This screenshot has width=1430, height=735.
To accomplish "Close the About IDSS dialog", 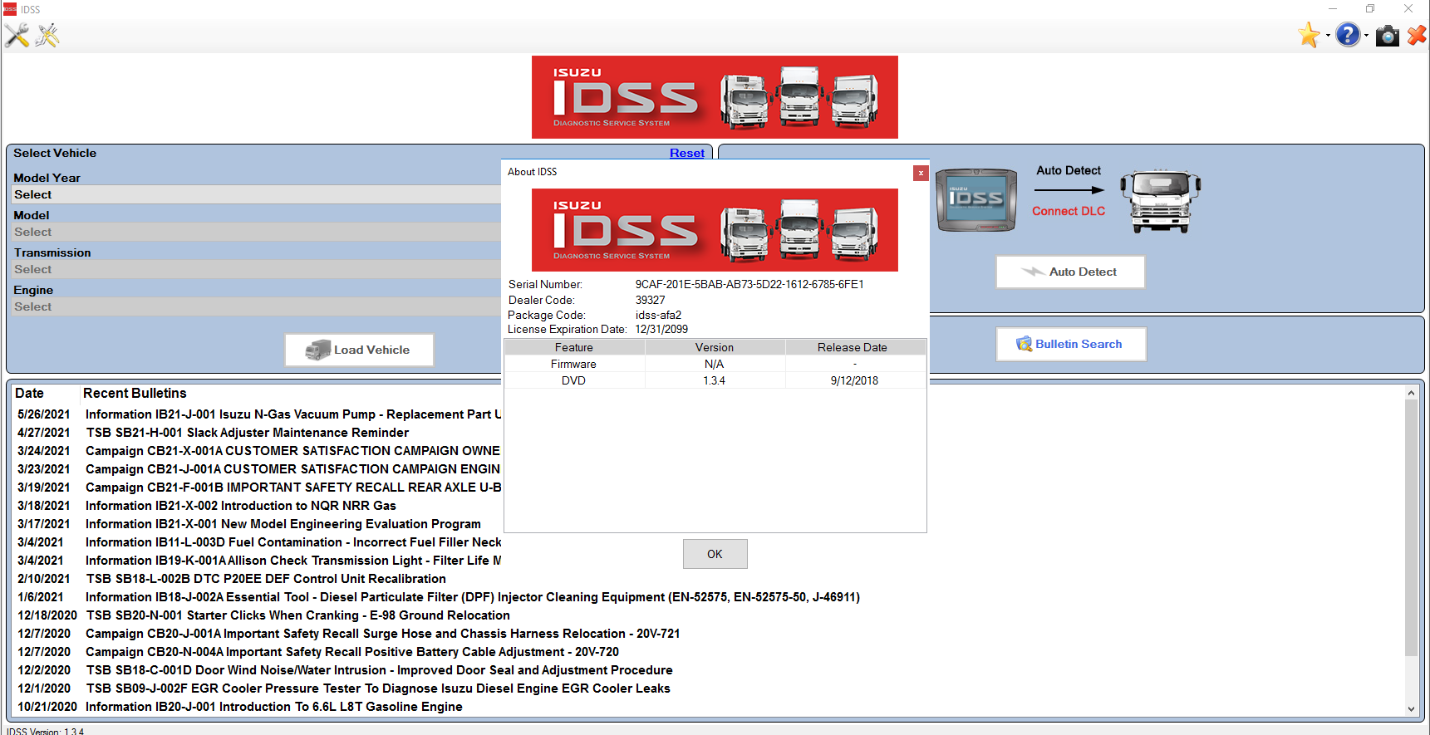I will click(920, 173).
